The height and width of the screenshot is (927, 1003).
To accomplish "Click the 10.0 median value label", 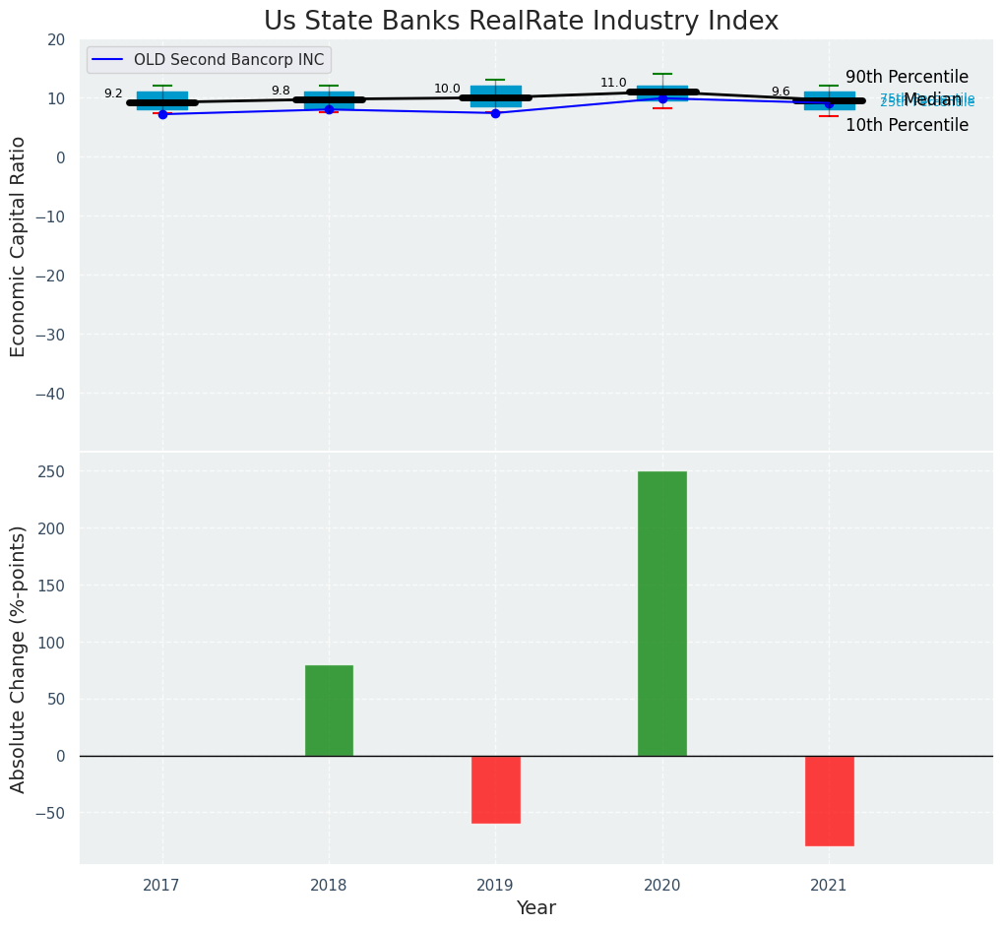I will coord(447,89).
